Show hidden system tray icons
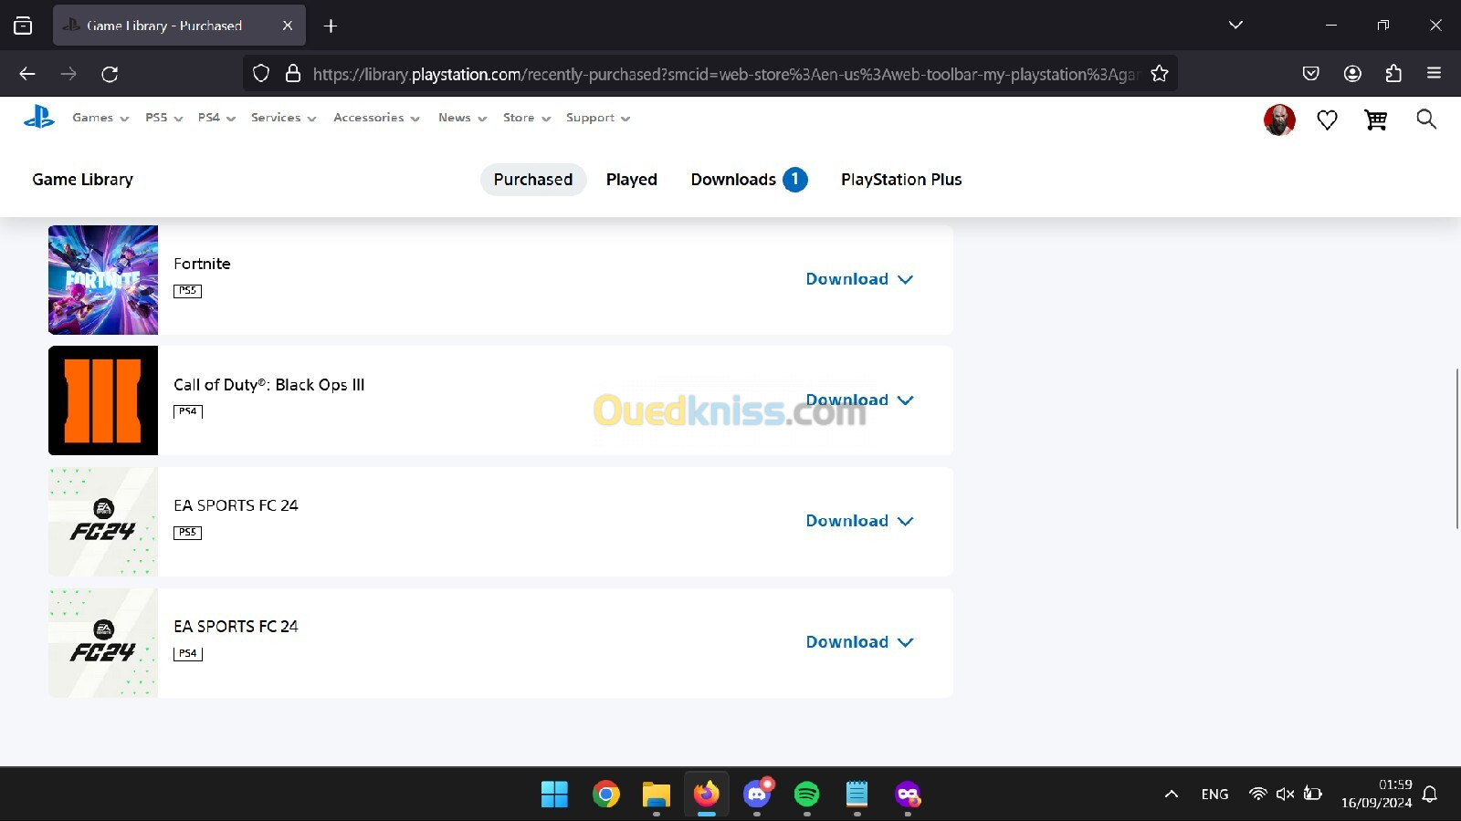1461x821 pixels. click(1172, 795)
